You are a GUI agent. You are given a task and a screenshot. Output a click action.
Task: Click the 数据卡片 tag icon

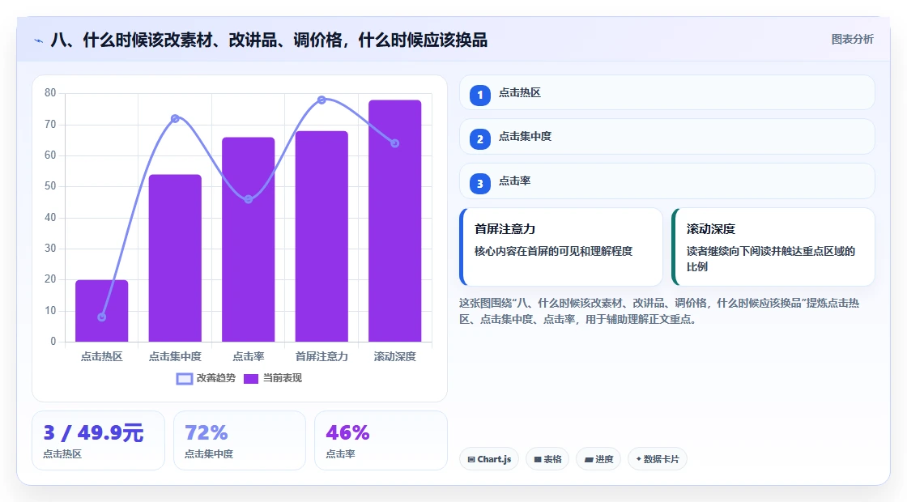(x=639, y=458)
